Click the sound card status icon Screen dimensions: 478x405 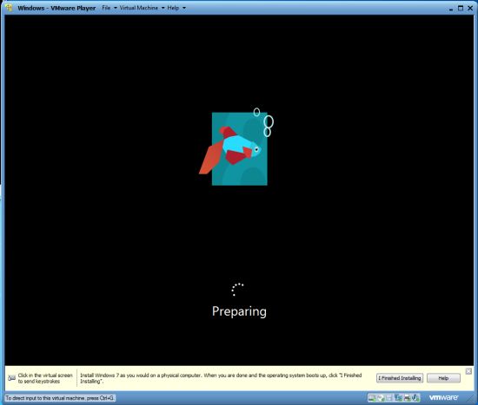click(x=415, y=398)
